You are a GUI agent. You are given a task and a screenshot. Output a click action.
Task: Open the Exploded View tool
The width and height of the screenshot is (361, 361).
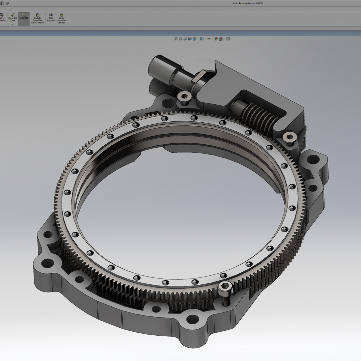click(x=13, y=17)
